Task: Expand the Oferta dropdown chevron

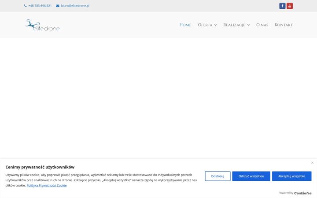Action: 215,25
